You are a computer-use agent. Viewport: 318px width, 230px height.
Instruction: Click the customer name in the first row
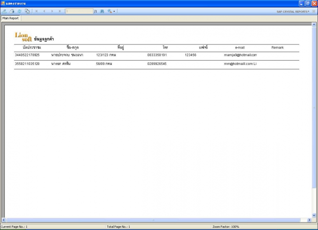tap(67, 55)
